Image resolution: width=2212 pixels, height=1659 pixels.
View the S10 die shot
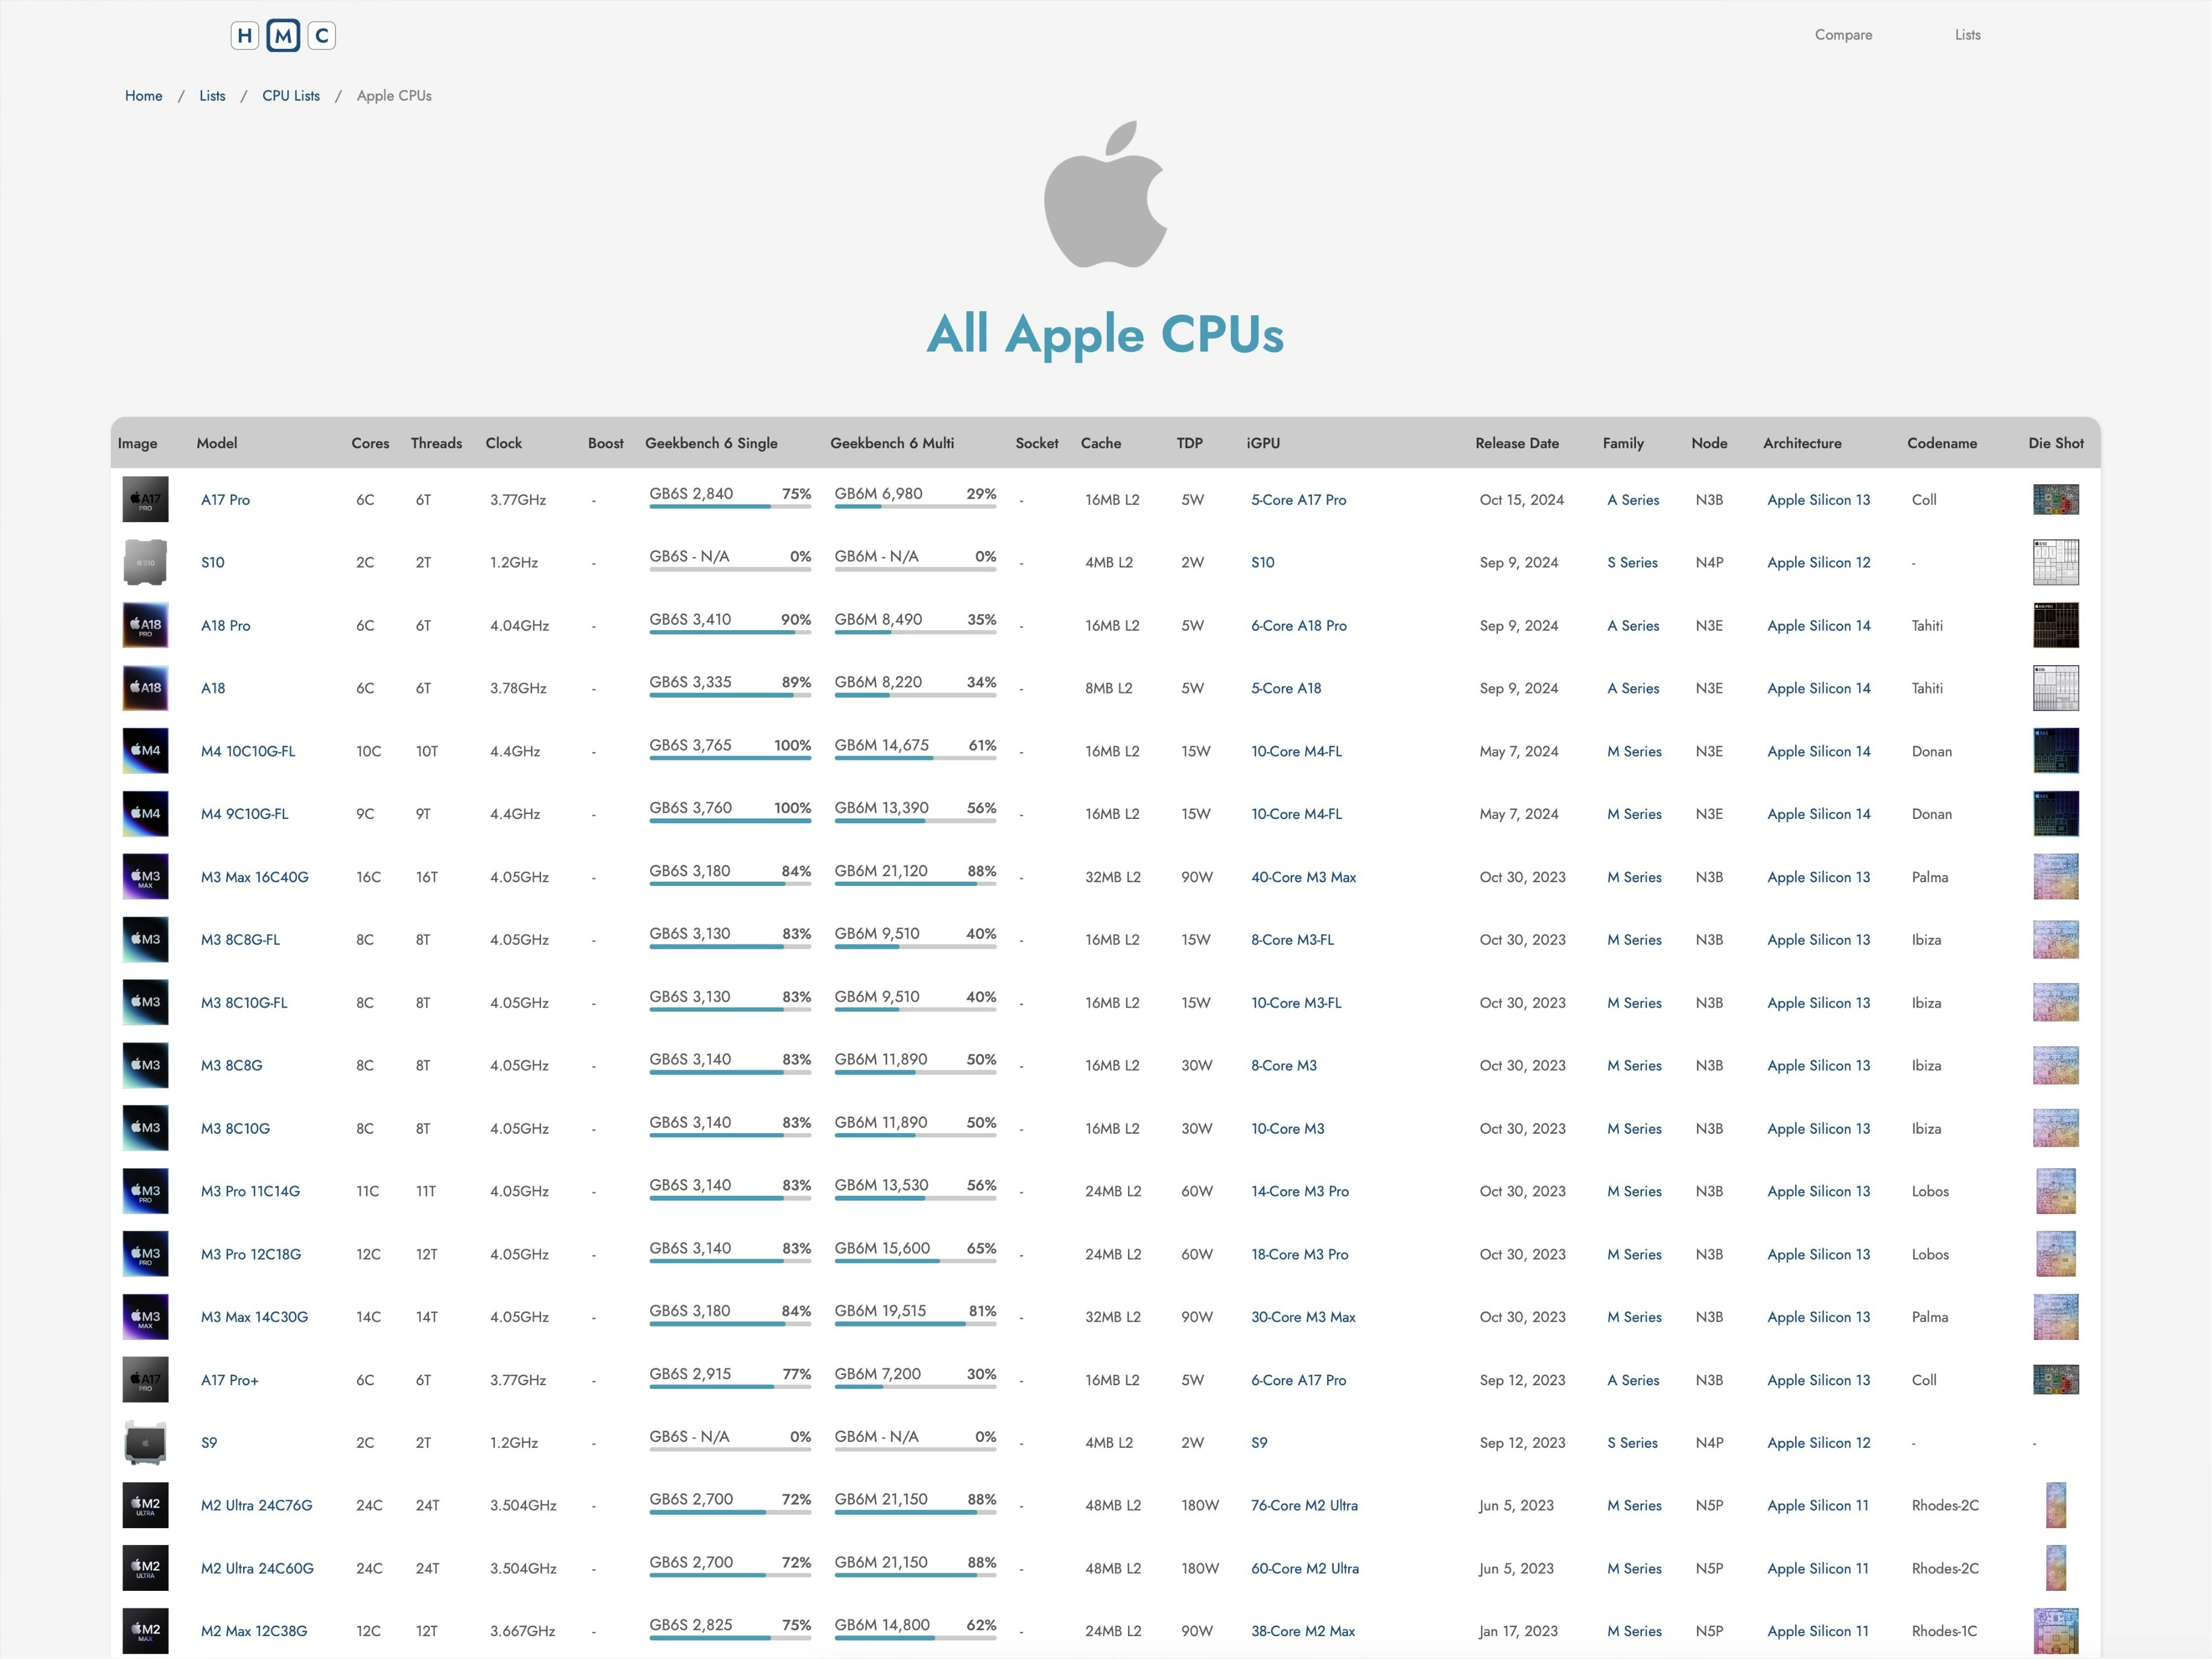click(x=2056, y=563)
